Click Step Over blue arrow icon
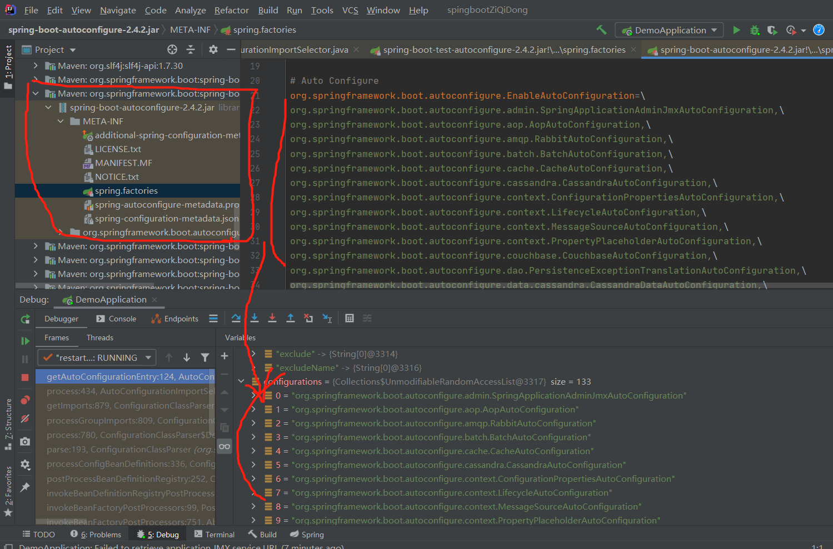Screen dimensions: 833x549 [236, 318]
